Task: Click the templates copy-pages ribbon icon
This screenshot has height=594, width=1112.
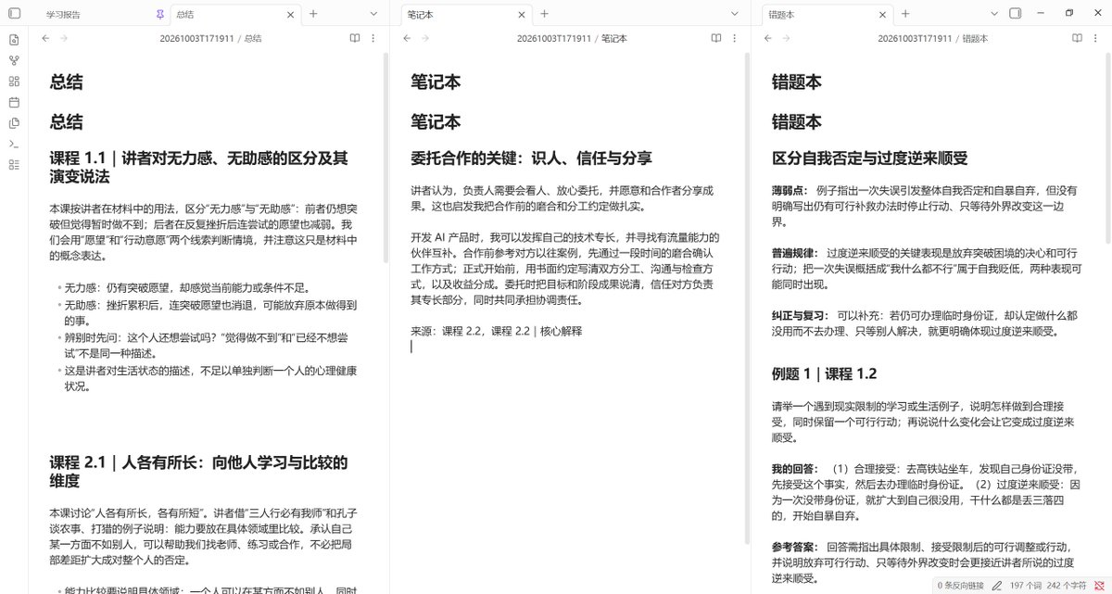Action: [x=14, y=122]
